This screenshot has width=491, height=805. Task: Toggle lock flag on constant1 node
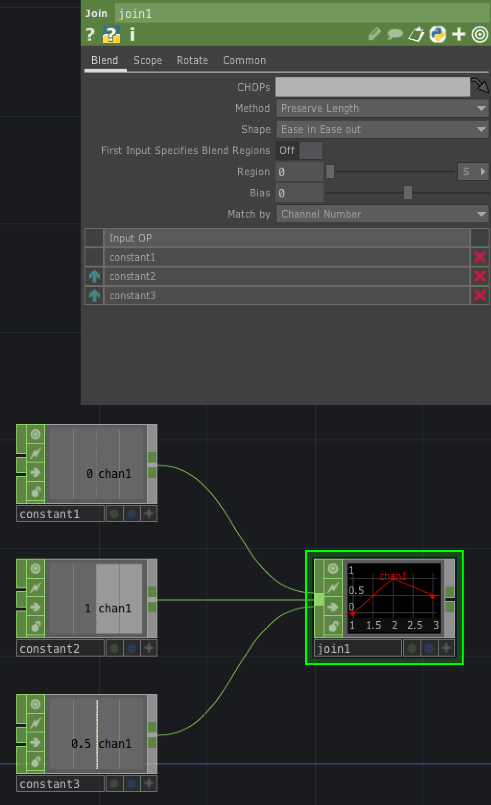click(36, 492)
